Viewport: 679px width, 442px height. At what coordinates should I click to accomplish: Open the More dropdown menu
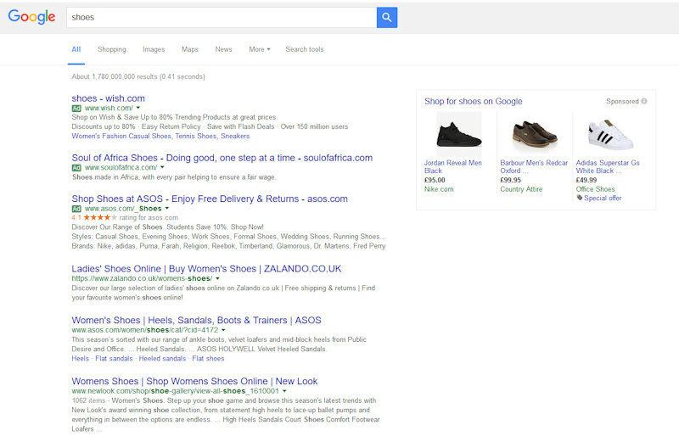pos(260,49)
